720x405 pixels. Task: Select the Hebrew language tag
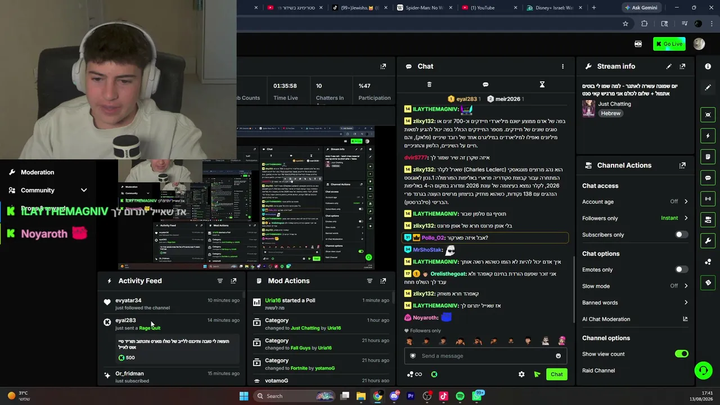coord(610,113)
